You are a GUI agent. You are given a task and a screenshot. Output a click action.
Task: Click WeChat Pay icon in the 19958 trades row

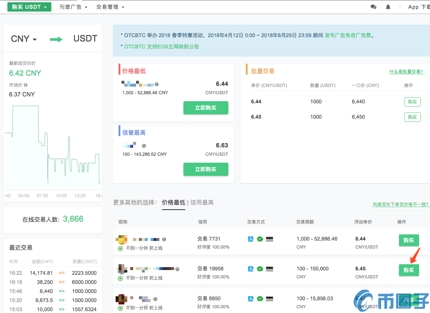click(260, 269)
